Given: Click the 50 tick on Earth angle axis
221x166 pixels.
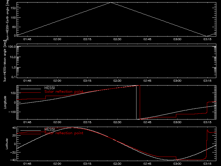Looking at the screenshot, I should pyautogui.click(x=14, y=27).
